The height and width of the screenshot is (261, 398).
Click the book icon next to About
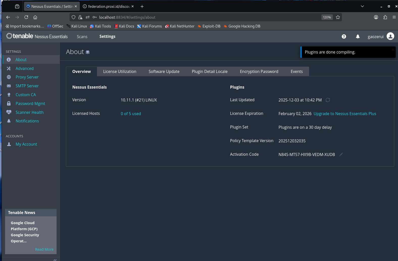click(88, 52)
